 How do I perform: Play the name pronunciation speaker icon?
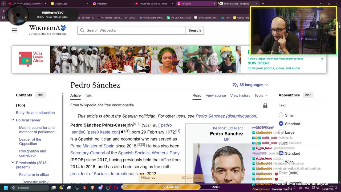tap(123, 132)
